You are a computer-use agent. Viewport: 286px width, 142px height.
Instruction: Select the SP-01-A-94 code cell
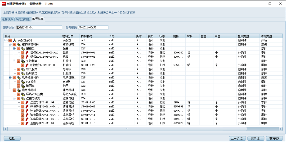93,53
